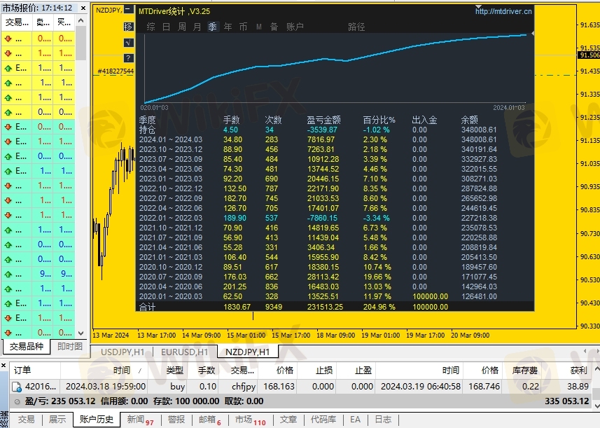The width and height of the screenshot is (600, 428).
Task: Open the 展示 exposure tab in terminal
Action: [x=57, y=420]
